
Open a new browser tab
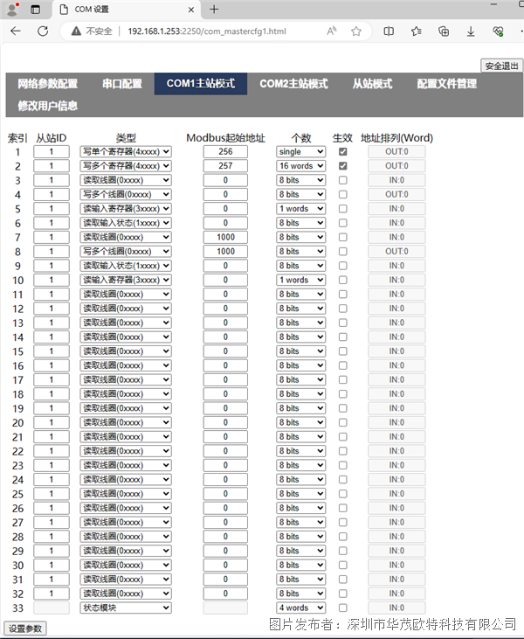214,9
